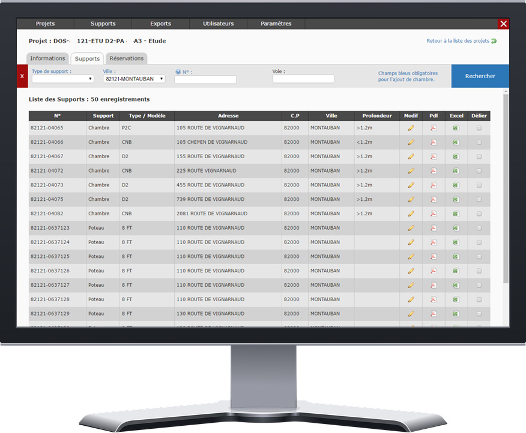
Task: Open the Projets menu
Action: (45, 23)
